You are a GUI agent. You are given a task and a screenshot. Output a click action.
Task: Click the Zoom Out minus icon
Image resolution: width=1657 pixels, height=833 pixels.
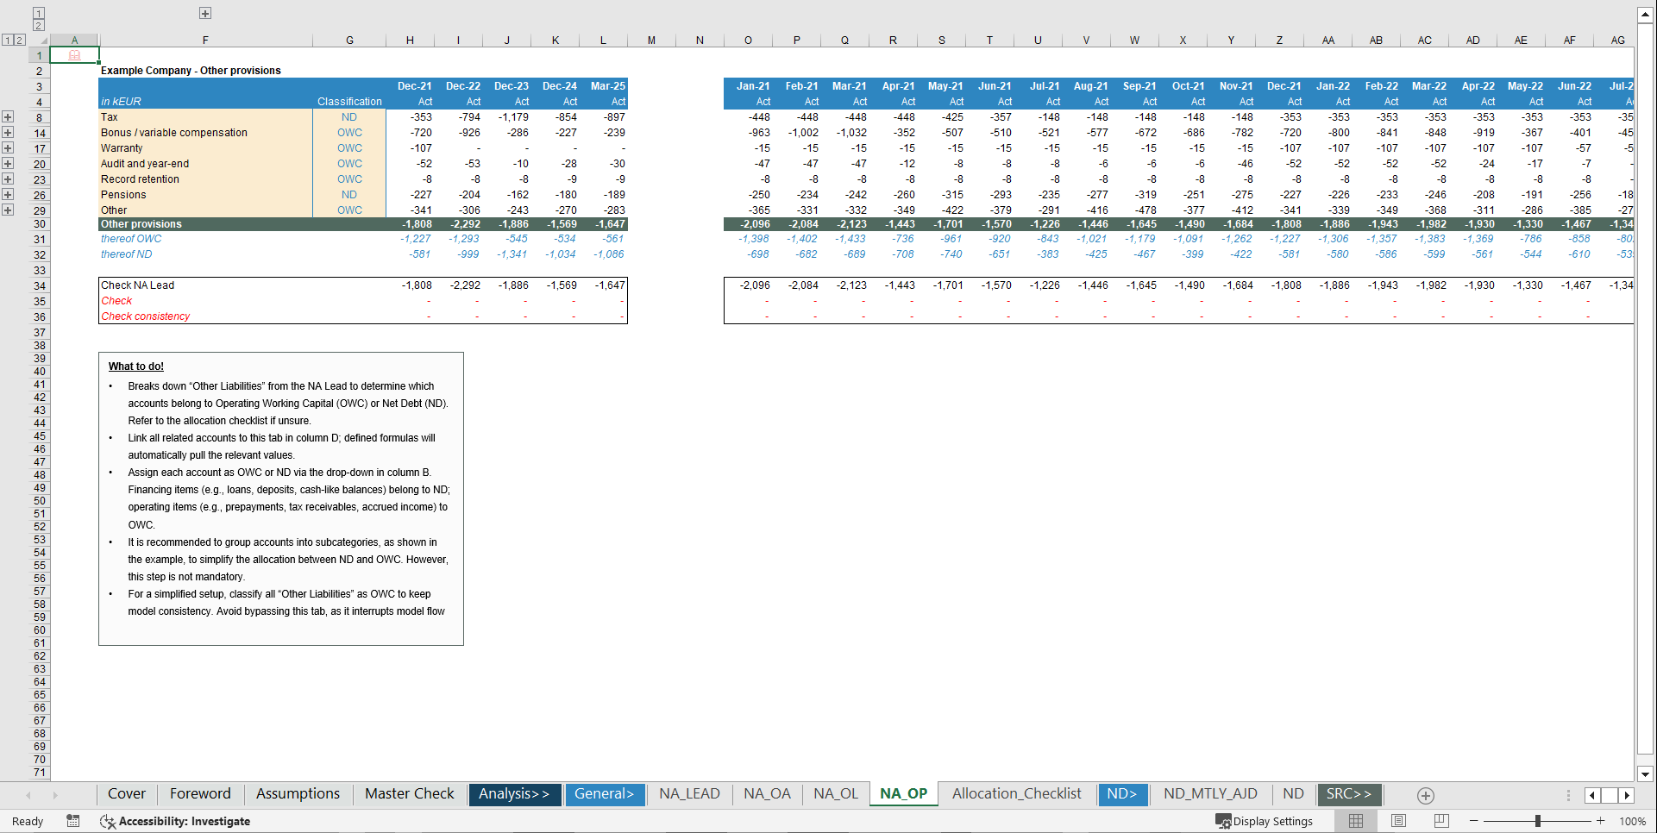(x=1474, y=821)
